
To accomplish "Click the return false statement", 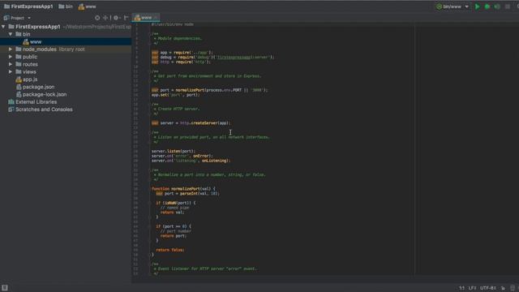I will point(170,250).
